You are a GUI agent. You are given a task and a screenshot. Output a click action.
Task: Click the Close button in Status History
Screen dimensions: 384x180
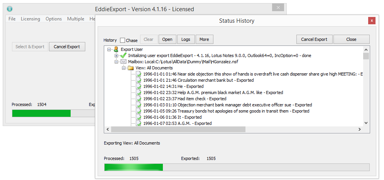[x=351, y=39]
